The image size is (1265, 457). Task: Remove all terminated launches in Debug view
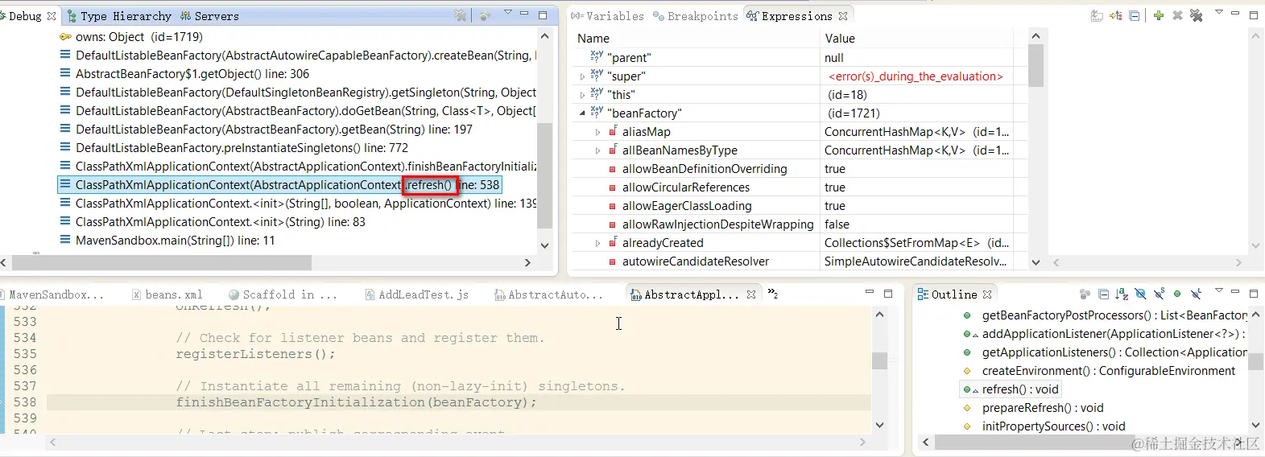coord(461,15)
